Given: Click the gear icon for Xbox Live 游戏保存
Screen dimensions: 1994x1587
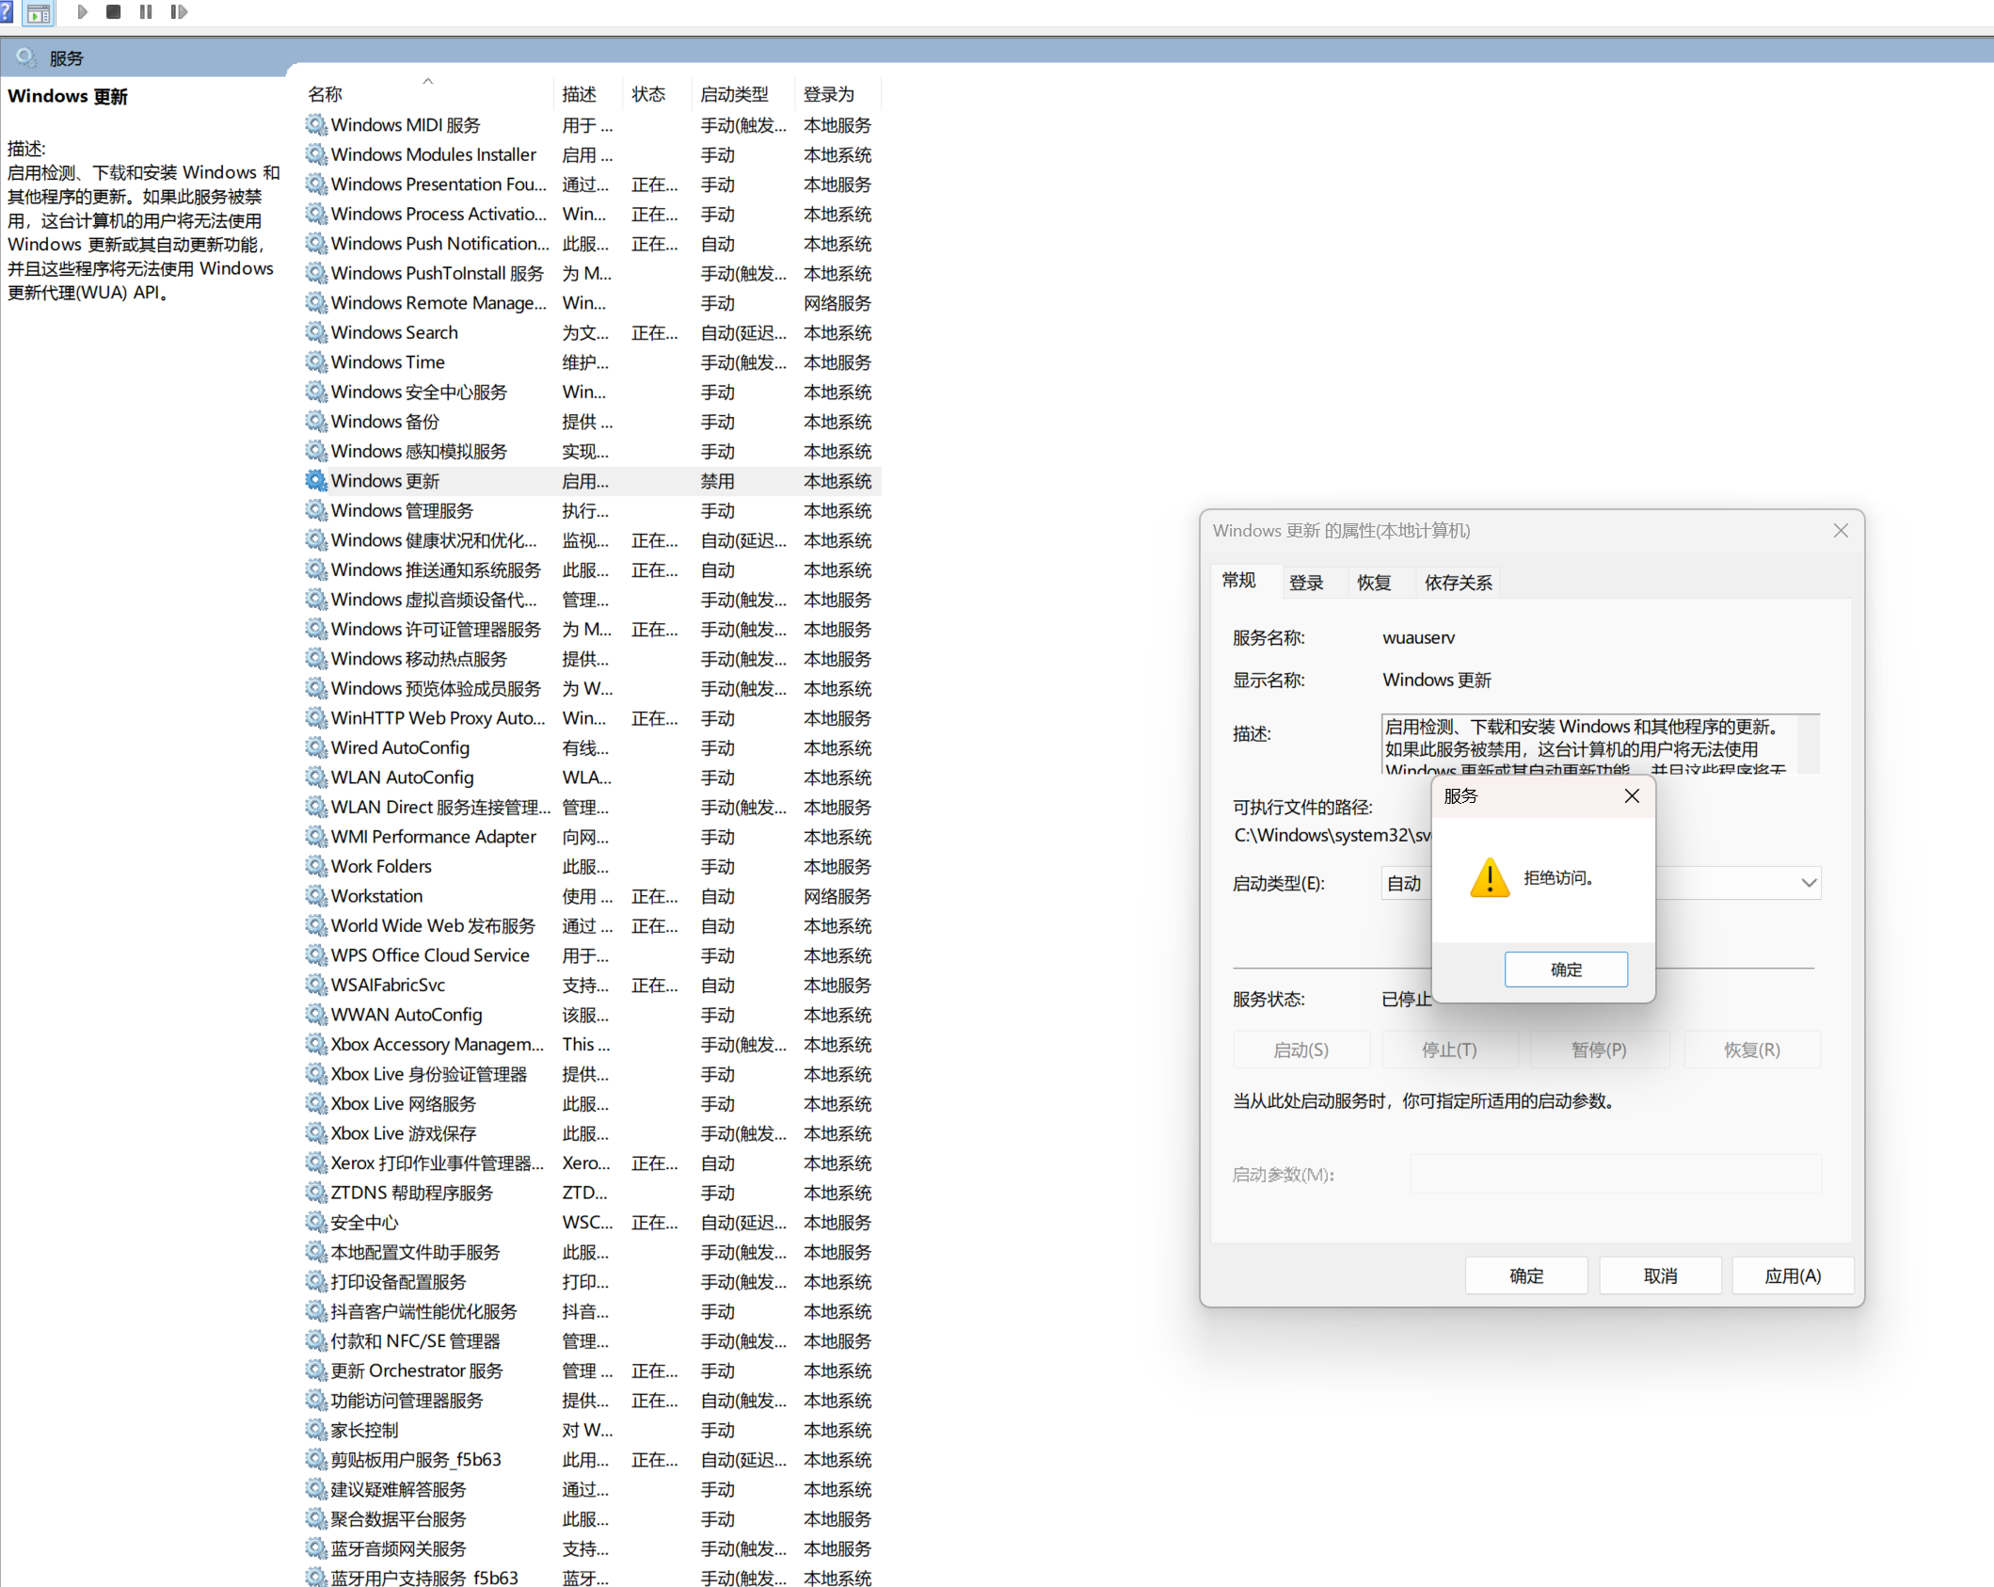Looking at the screenshot, I should click(316, 1133).
